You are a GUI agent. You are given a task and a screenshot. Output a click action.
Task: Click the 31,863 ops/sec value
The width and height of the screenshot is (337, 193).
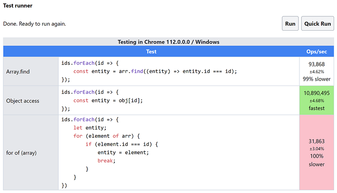[317, 141]
